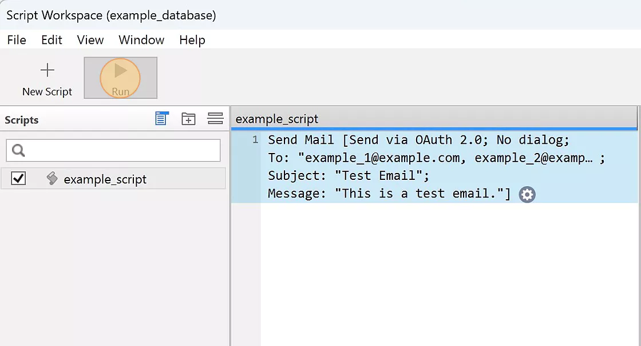Click the New Script plus icon

[47, 70]
